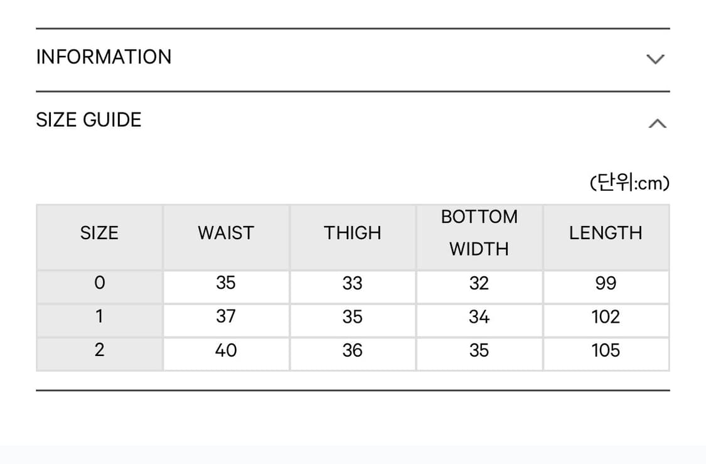706x464 pixels.
Task: Click the unit label (단위:cm)
Action: coord(629,183)
